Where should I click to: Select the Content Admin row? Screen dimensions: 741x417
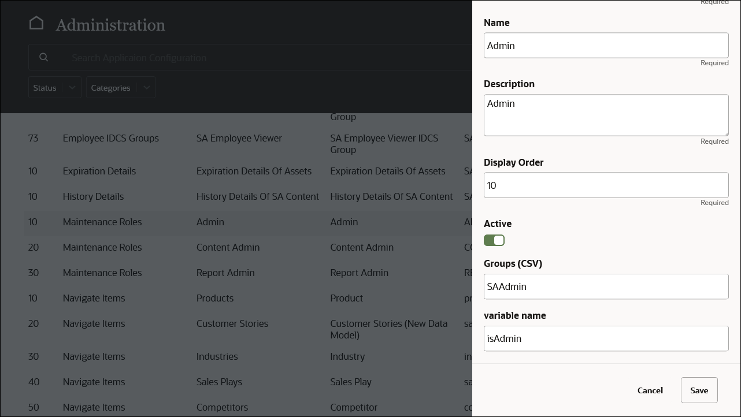[x=231, y=247]
